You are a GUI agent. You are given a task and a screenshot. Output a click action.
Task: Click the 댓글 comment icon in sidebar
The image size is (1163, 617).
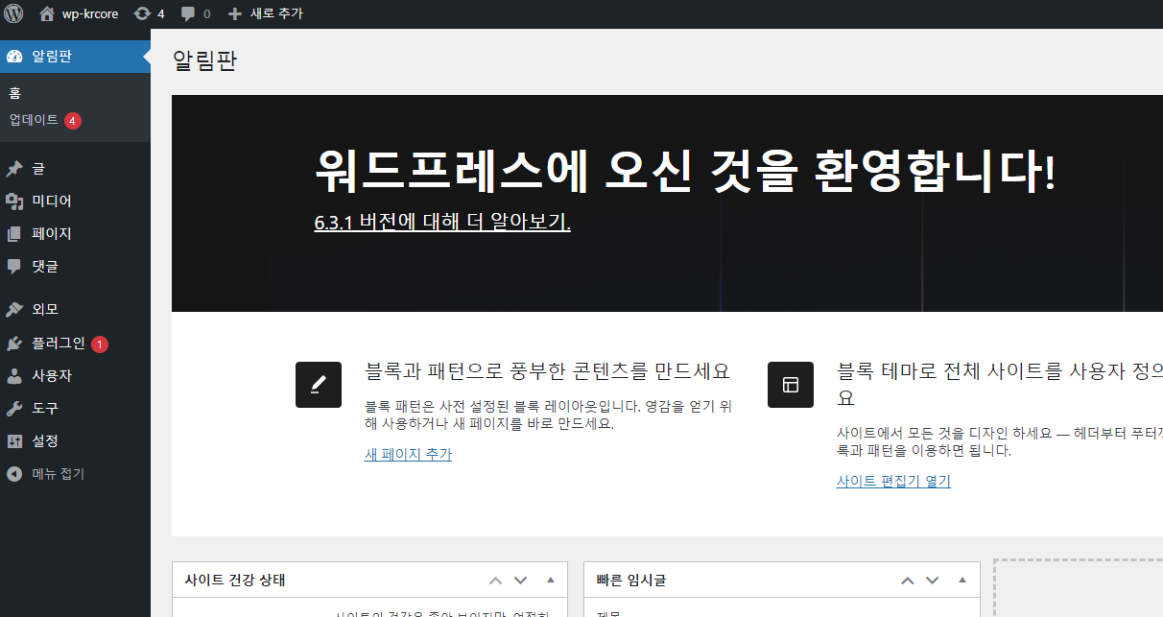(x=14, y=267)
